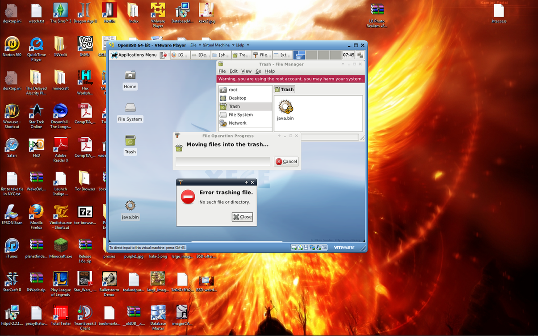Viewport: 538px width, 336px height.
Task: Open StarCraft II desktop shortcut
Action: pyautogui.click(x=12, y=282)
